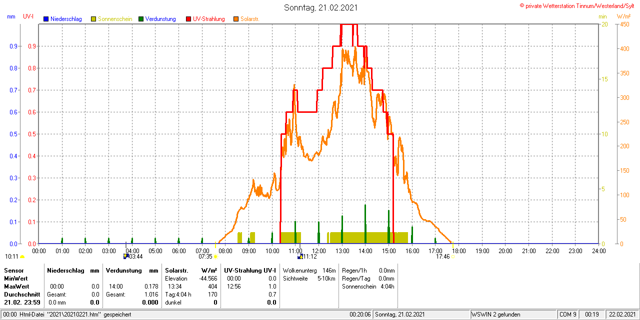Viewport: 640px width, 320px height.
Task: Select the Sonnenschein legend label
Action: [x=115, y=19]
